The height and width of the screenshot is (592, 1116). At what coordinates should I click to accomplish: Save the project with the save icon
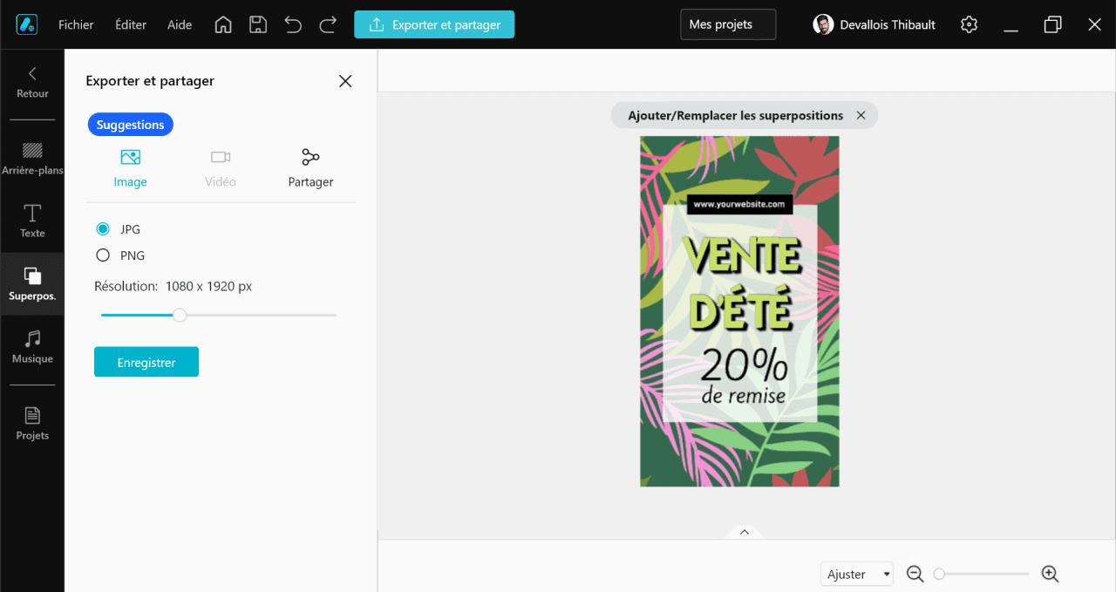(258, 24)
